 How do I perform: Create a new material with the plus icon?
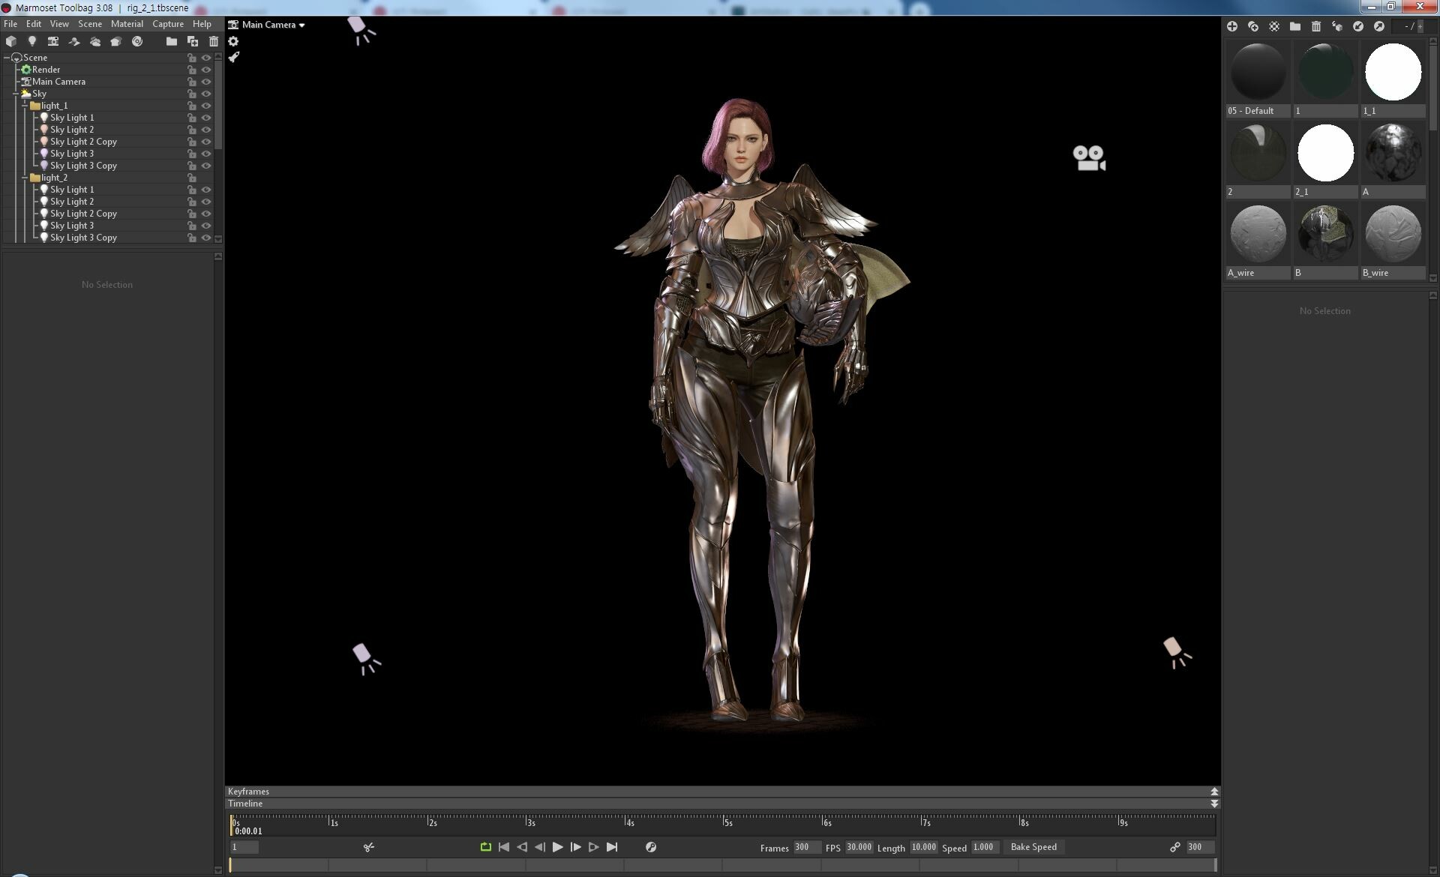(x=1231, y=26)
